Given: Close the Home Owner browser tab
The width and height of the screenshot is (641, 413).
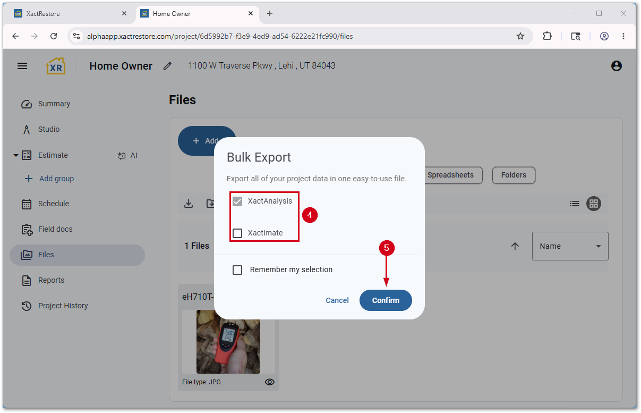Looking at the screenshot, I should tap(251, 14).
